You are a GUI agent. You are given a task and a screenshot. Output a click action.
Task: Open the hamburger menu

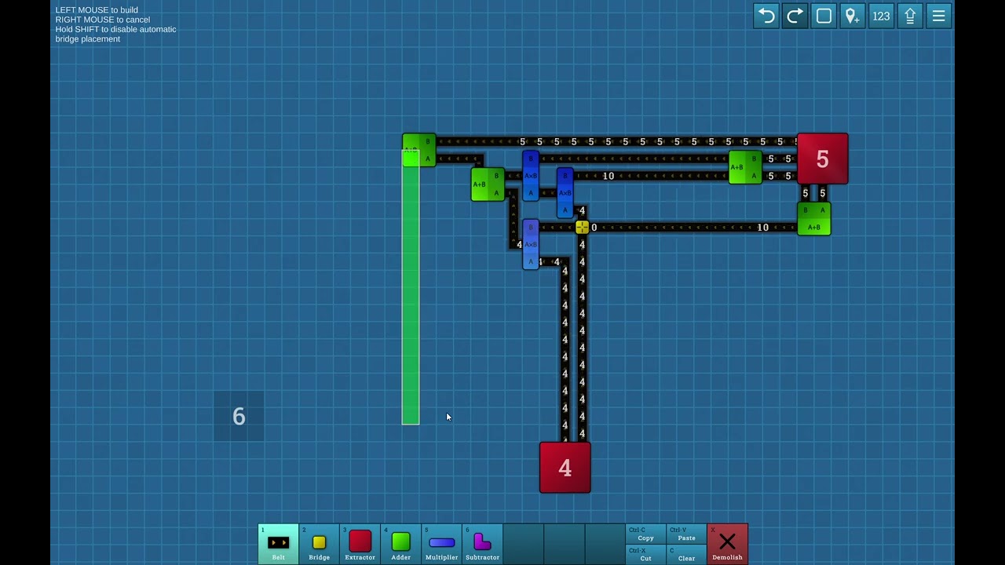(938, 16)
